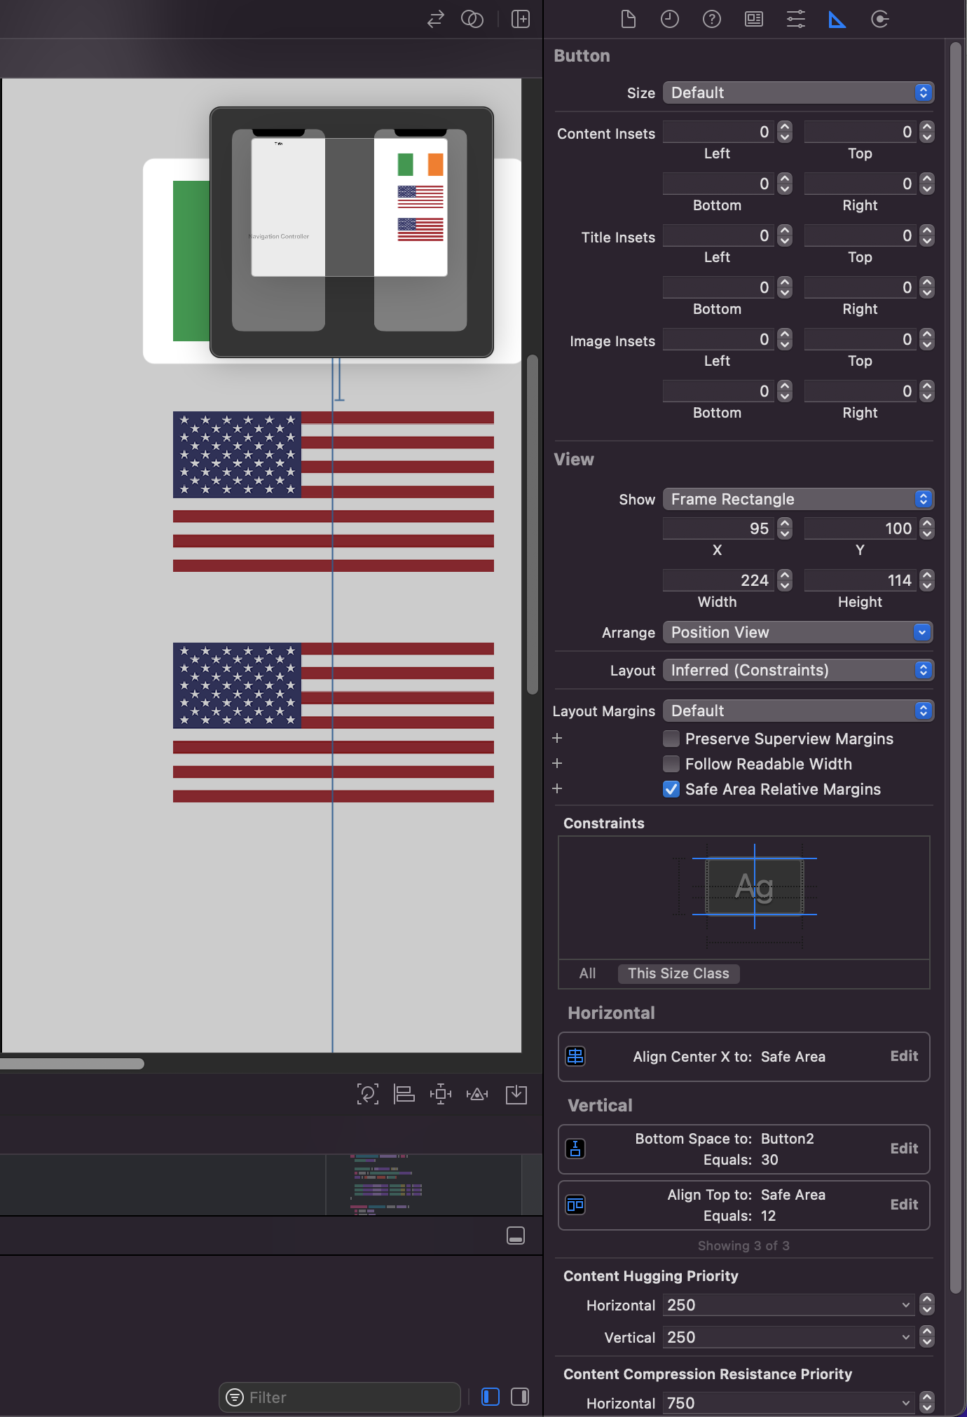The height and width of the screenshot is (1417, 967).
Task: Open the File inspector
Action: pos(629,19)
